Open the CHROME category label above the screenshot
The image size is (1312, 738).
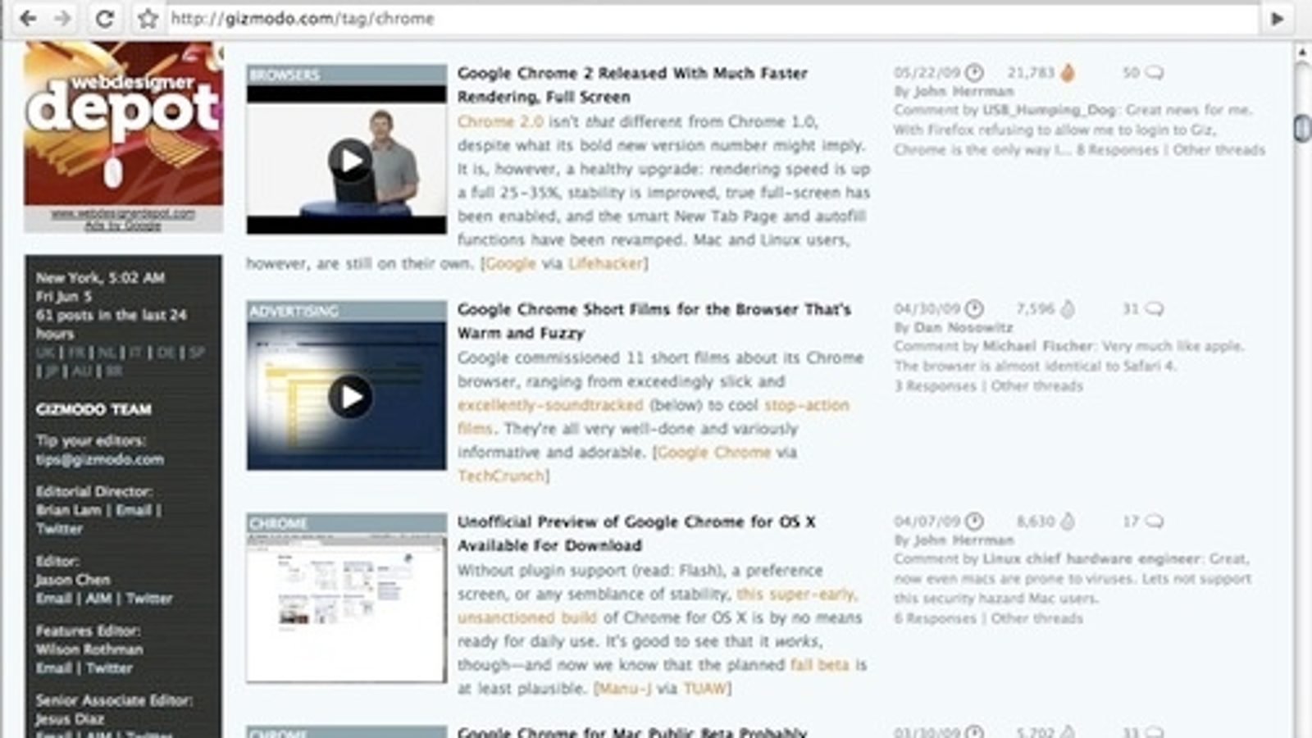[279, 523]
